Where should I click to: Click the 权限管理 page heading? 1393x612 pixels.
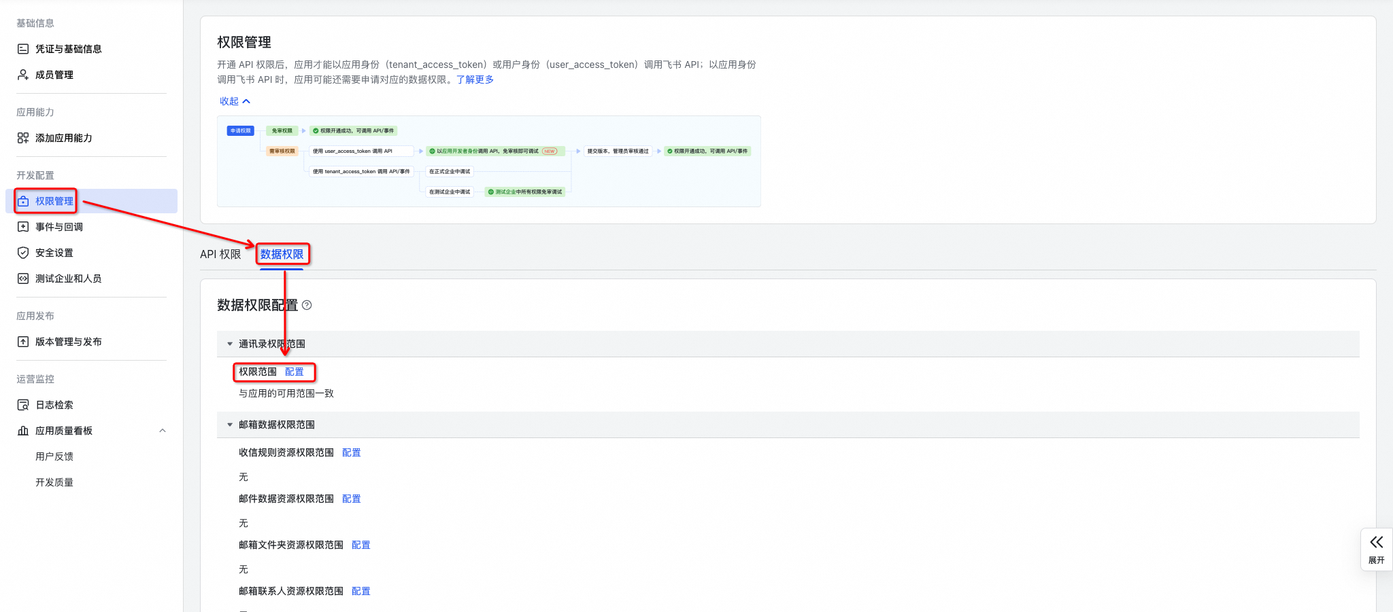(244, 42)
